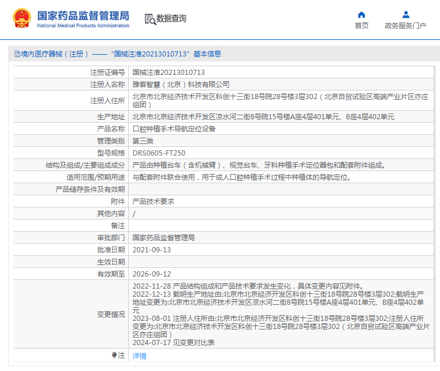Select product name 口腔种植手术导航定位设备
The image size is (440, 371).
click(x=174, y=129)
